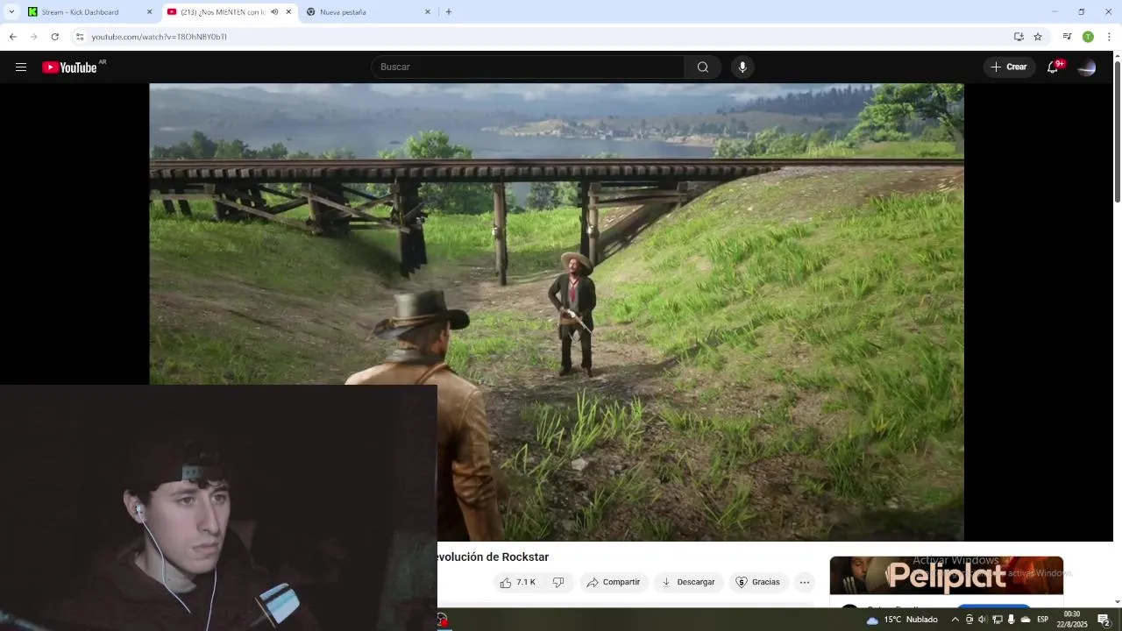Go to the YouTube home logo
Image resolution: width=1122 pixels, height=631 pixels.
pyautogui.click(x=69, y=67)
